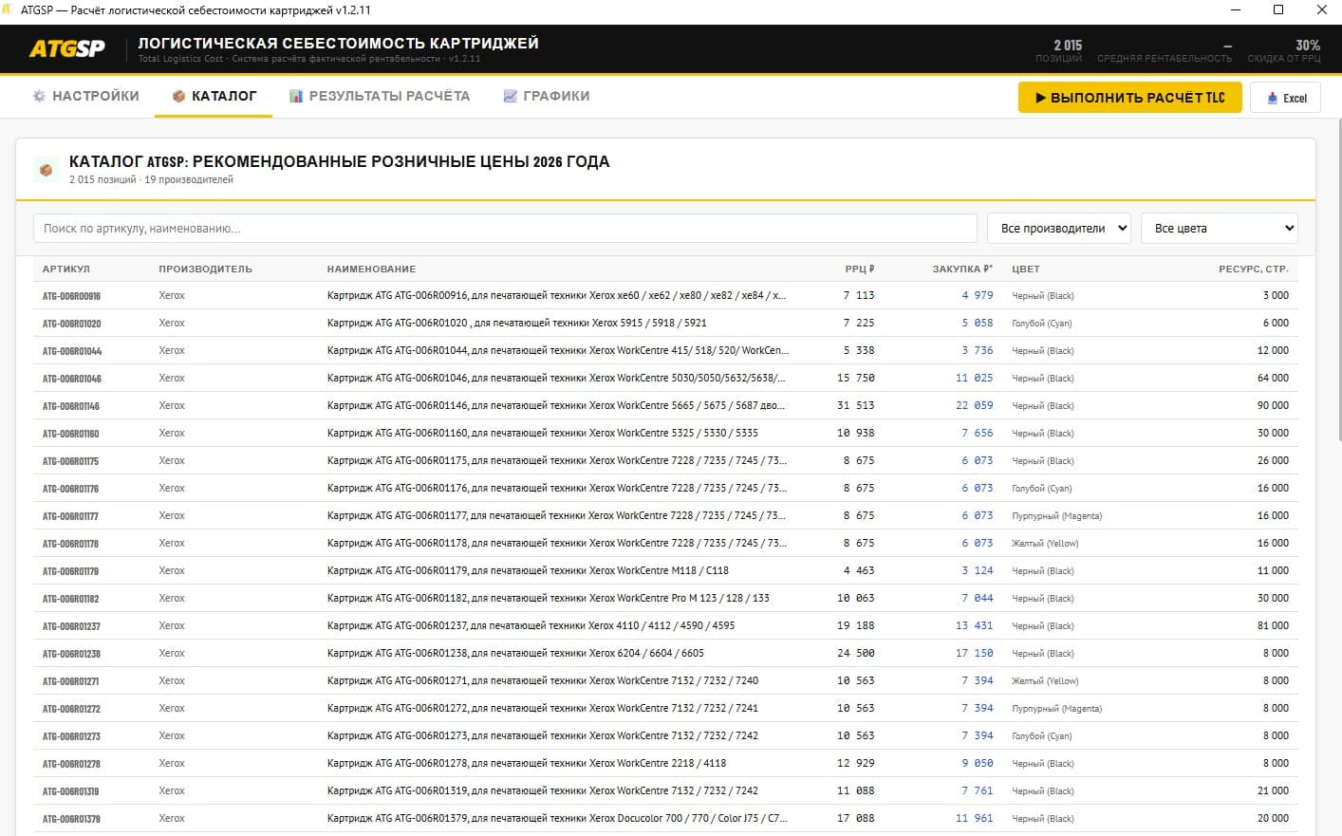Click the chart icon beside Результаты расчёта
The width and height of the screenshot is (1342, 836).
(x=296, y=96)
